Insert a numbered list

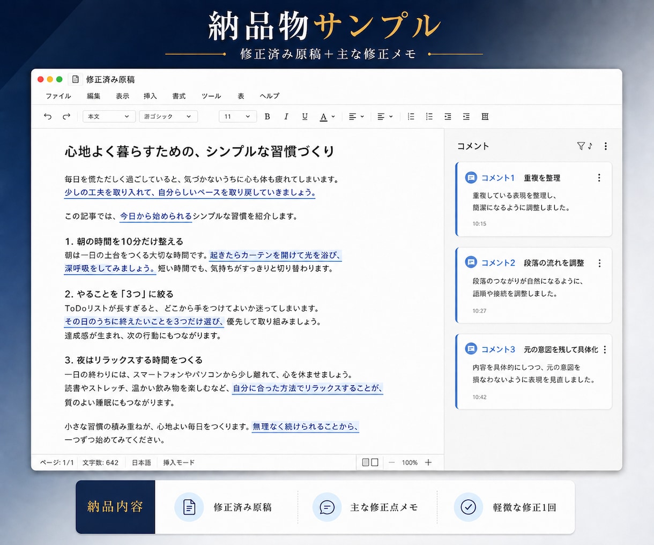(x=411, y=116)
